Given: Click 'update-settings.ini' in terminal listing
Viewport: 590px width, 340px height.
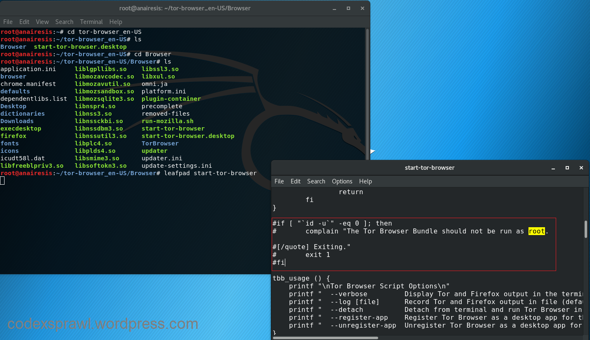Looking at the screenshot, I should pos(177,166).
